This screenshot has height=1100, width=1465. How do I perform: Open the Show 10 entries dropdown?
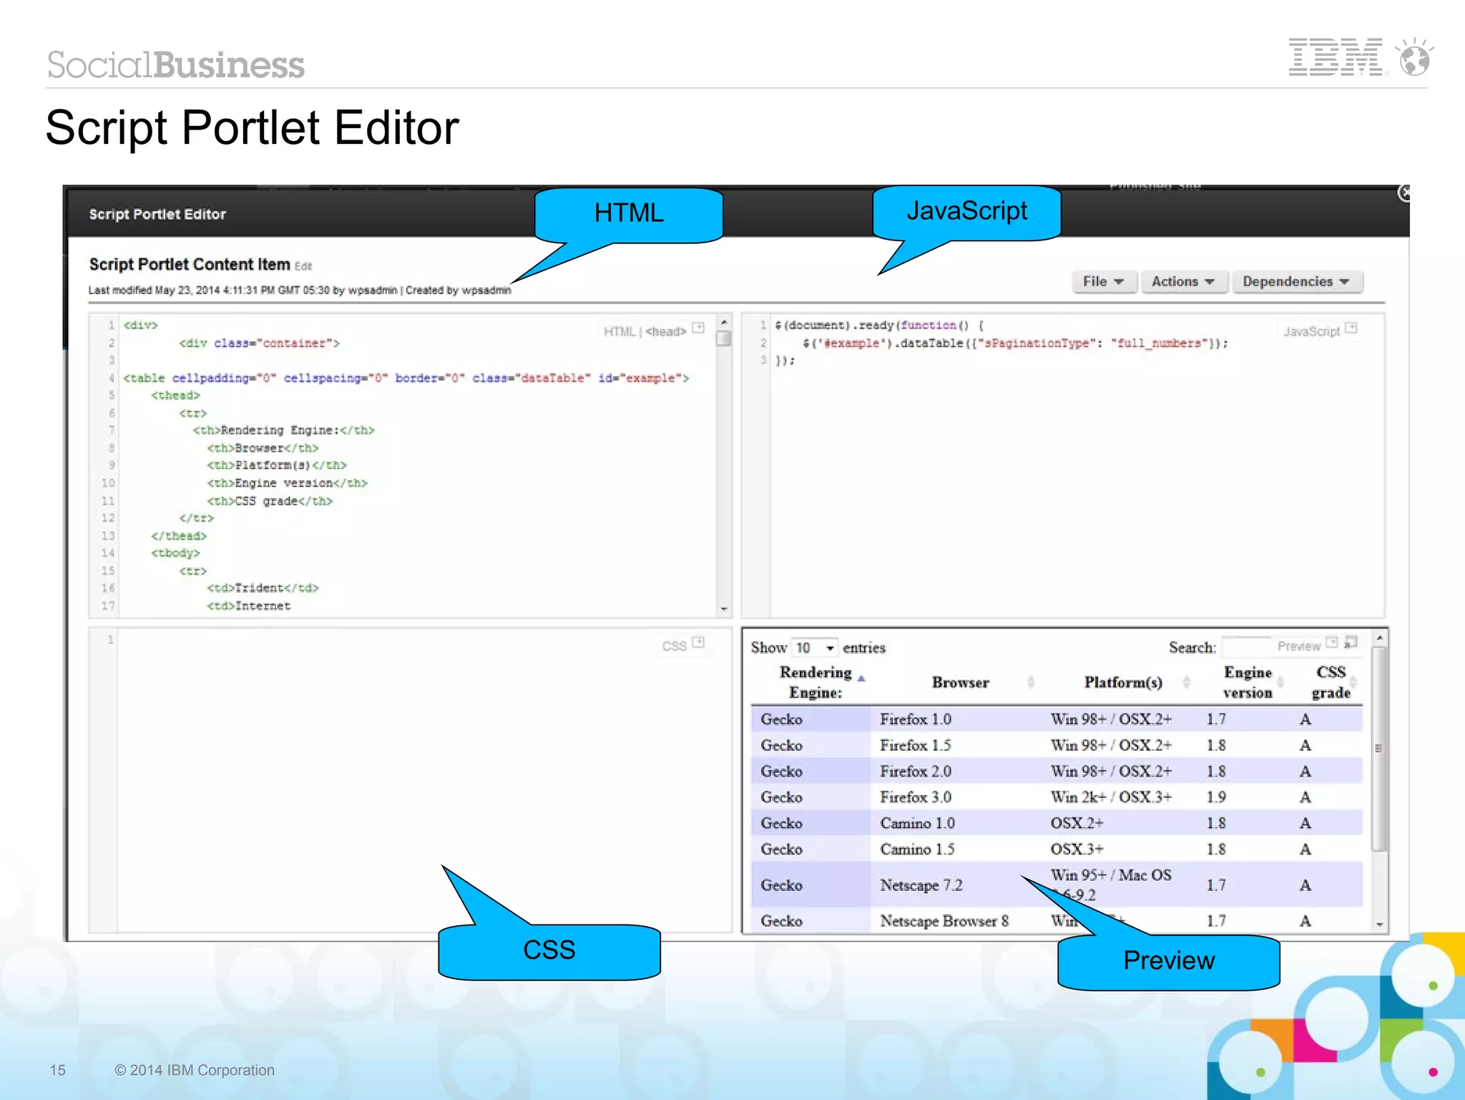click(x=815, y=648)
